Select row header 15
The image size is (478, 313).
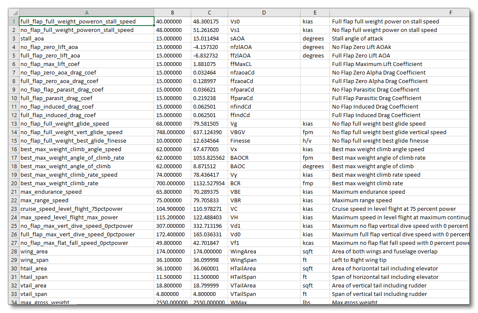pyautogui.click(x=14, y=141)
